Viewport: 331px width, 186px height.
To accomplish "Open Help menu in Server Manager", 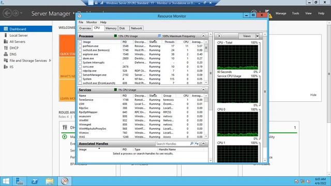I will coord(321,13).
